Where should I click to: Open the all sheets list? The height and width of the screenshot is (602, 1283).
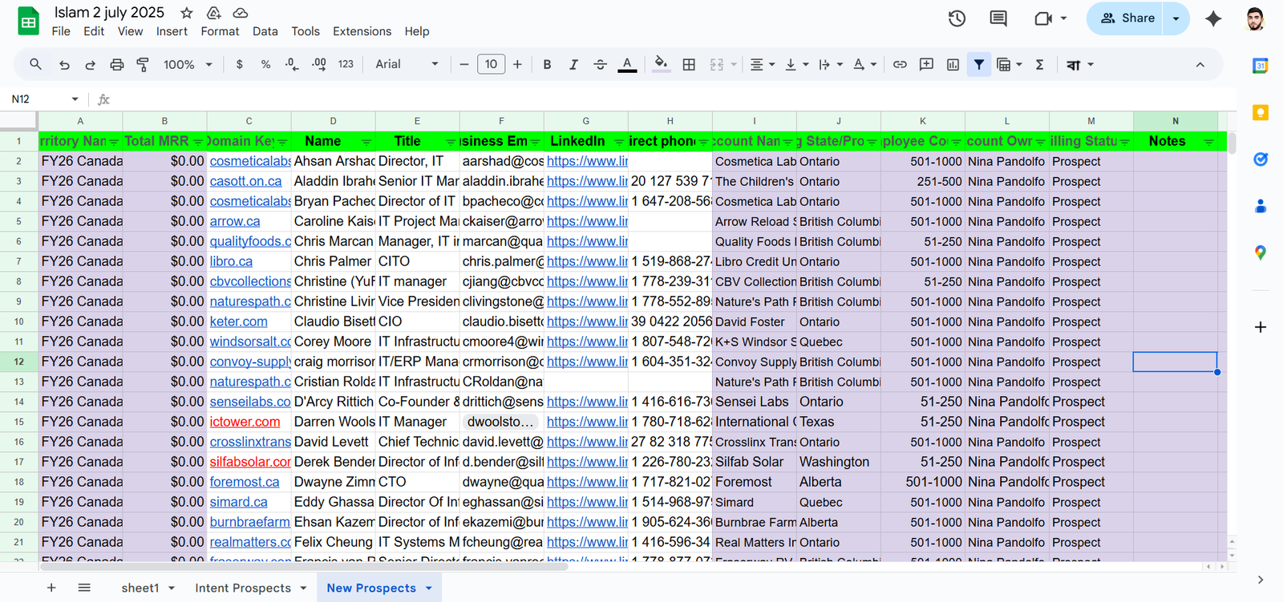pos(84,588)
